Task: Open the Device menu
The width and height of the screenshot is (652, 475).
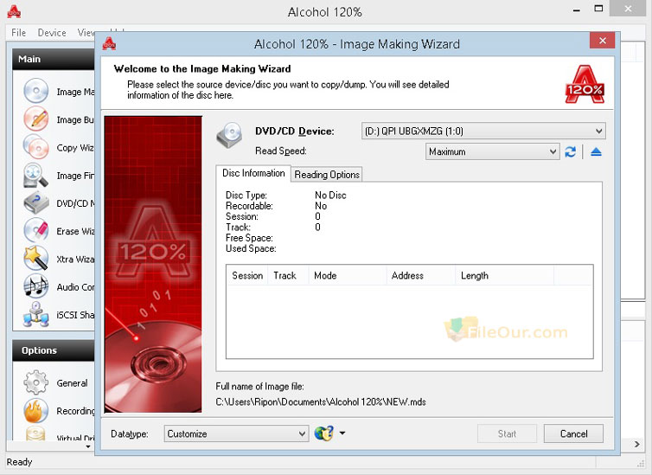Action: 52,32
